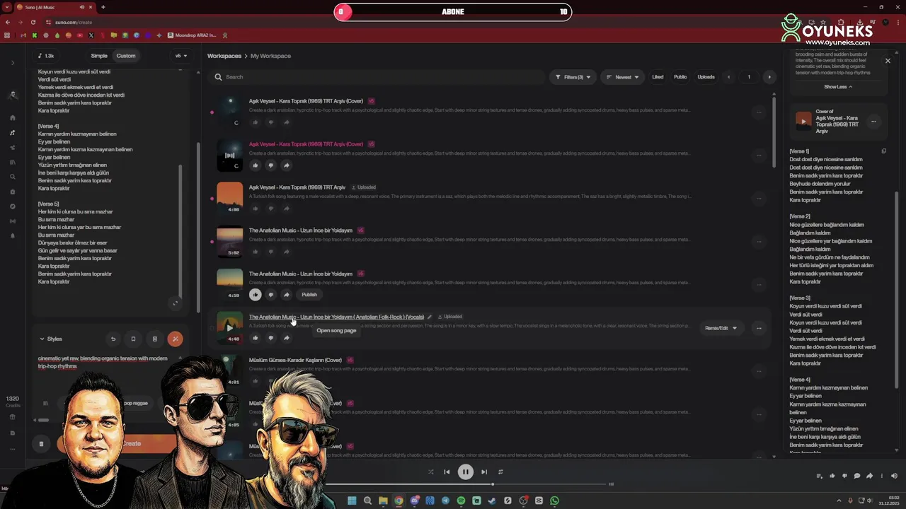The height and width of the screenshot is (509, 906).
Task: Open the Filters (3) dropdown
Action: pyautogui.click(x=573, y=77)
